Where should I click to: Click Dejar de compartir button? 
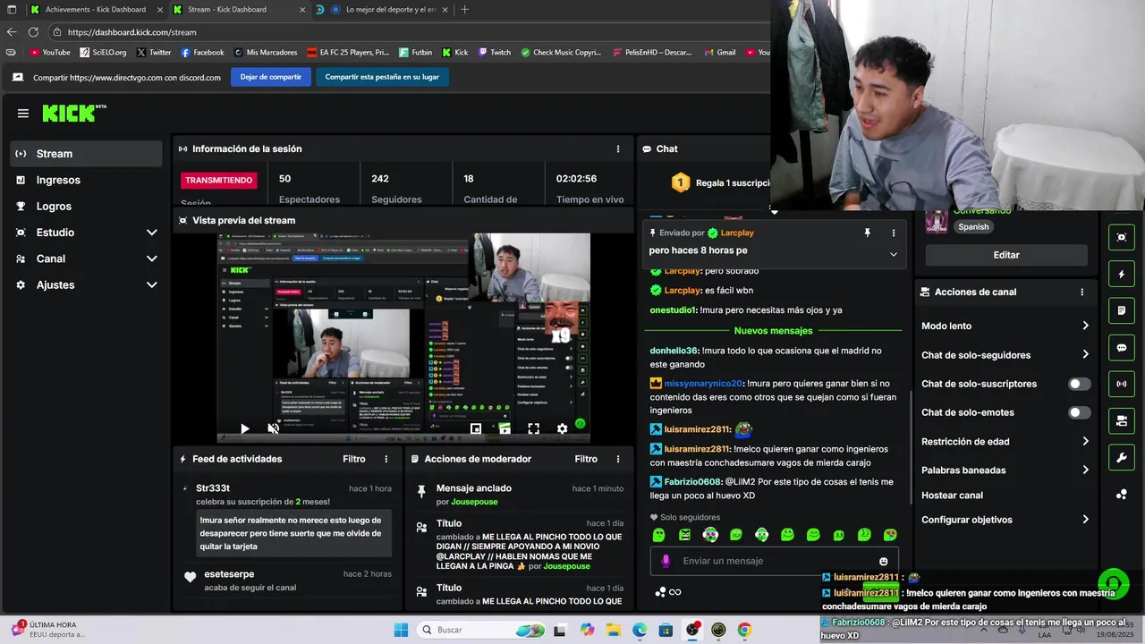click(x=271, y=77)
